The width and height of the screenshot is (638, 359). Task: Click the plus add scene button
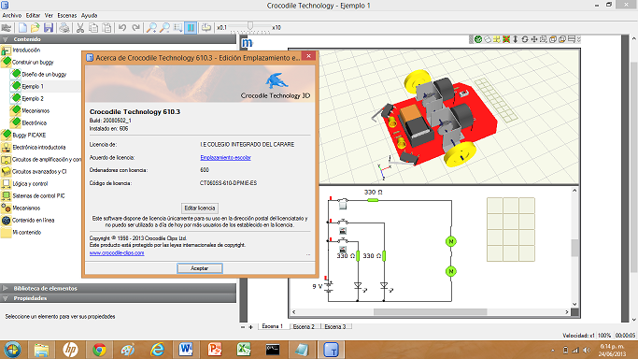[x=250, y=327]
